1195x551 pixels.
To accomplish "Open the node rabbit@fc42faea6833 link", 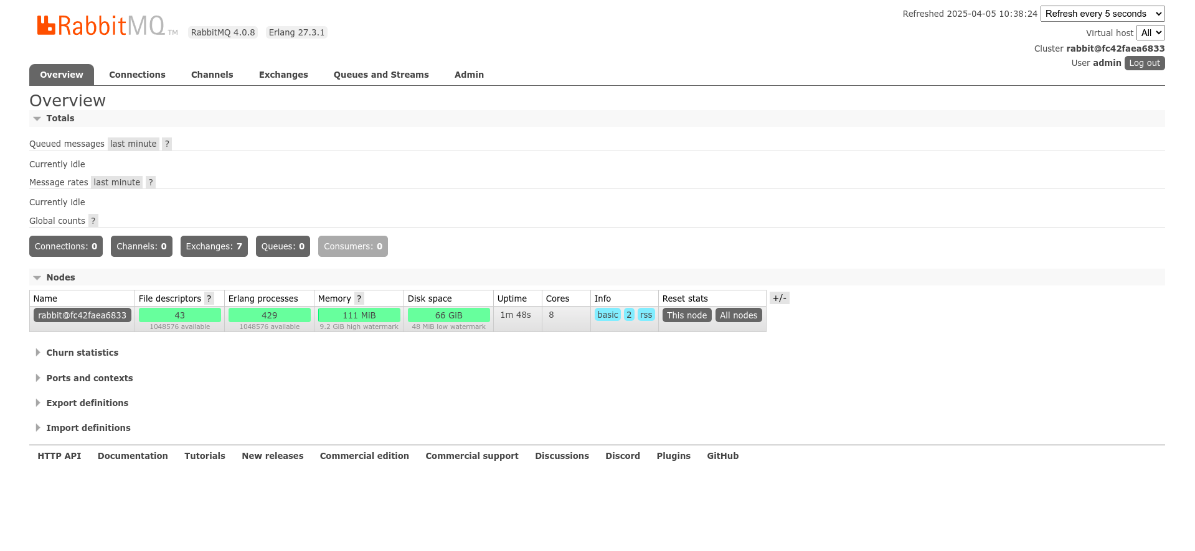I will 82,316.
